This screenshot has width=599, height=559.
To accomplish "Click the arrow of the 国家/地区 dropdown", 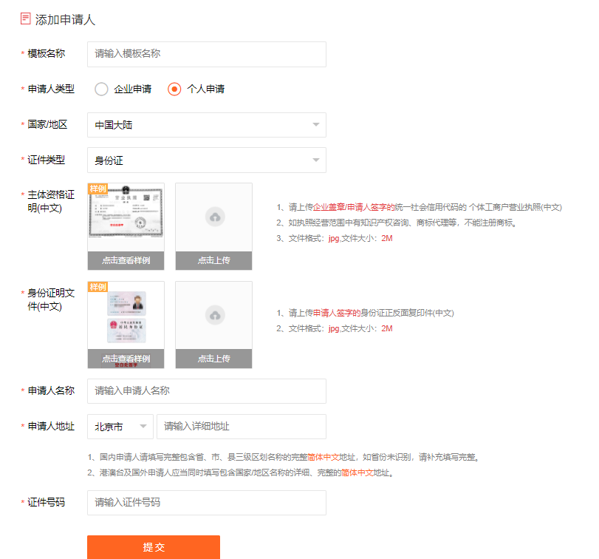I will point(316,125).
